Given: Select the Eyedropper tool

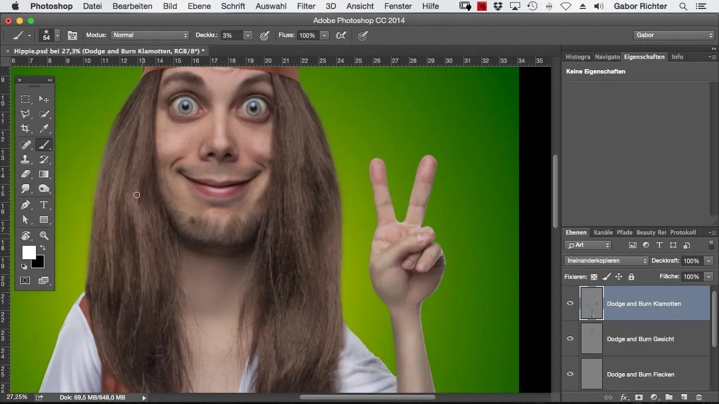Looking at the screenshot, I should tap(44, 130).
